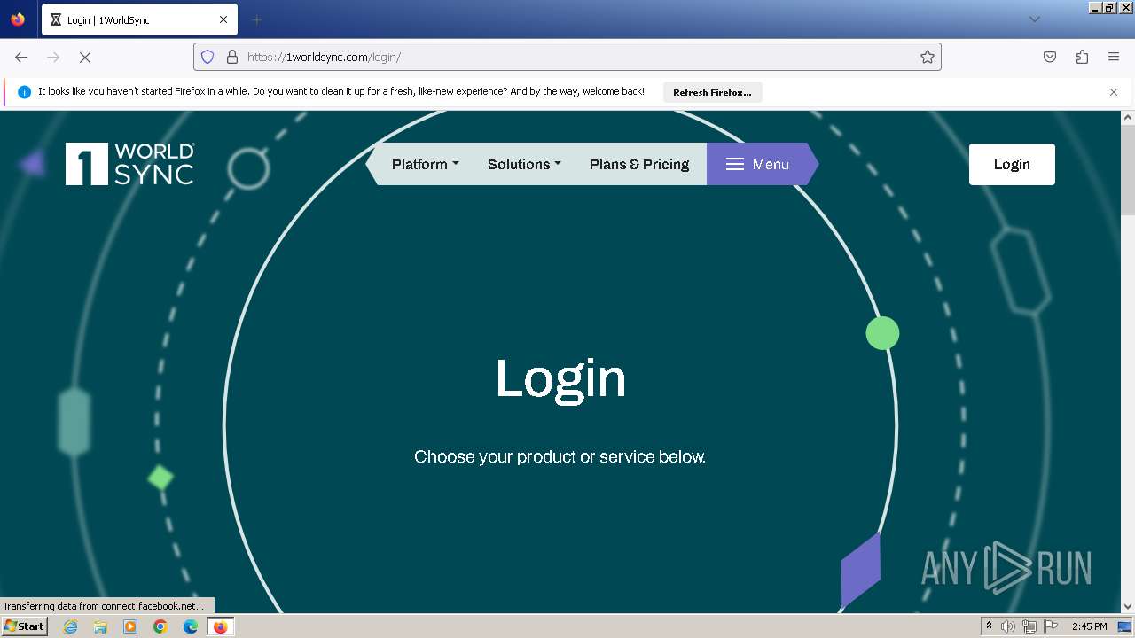
Task: Expand the Solutions dropdown menu
Action: pyautogui.click(x=524, y=164)
